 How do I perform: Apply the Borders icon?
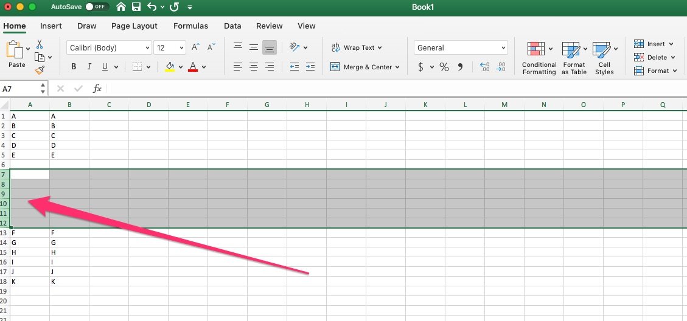[x=137, y=67]
